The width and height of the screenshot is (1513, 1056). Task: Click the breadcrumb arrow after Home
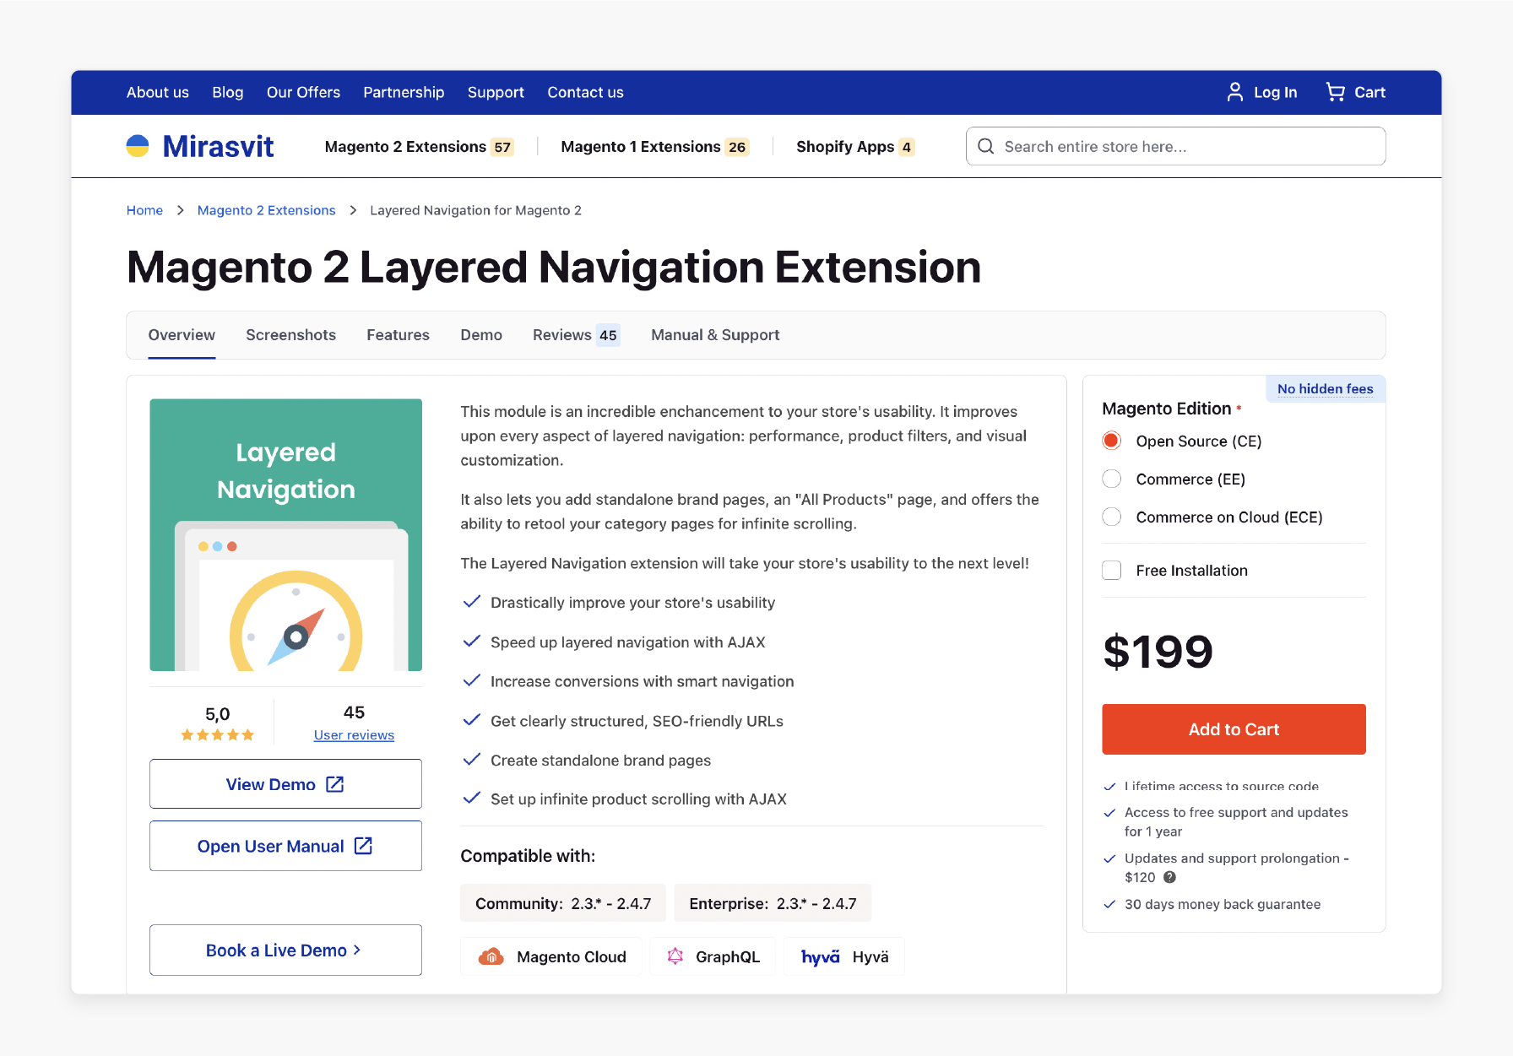click(180, 210)
